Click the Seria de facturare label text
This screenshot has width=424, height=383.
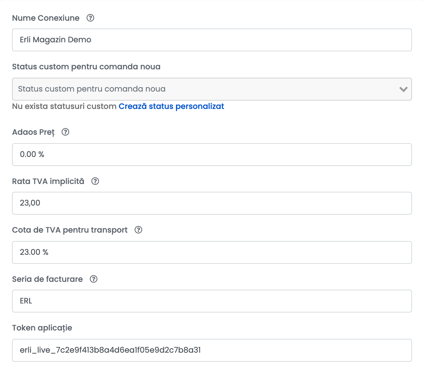(x=47, y=279)
